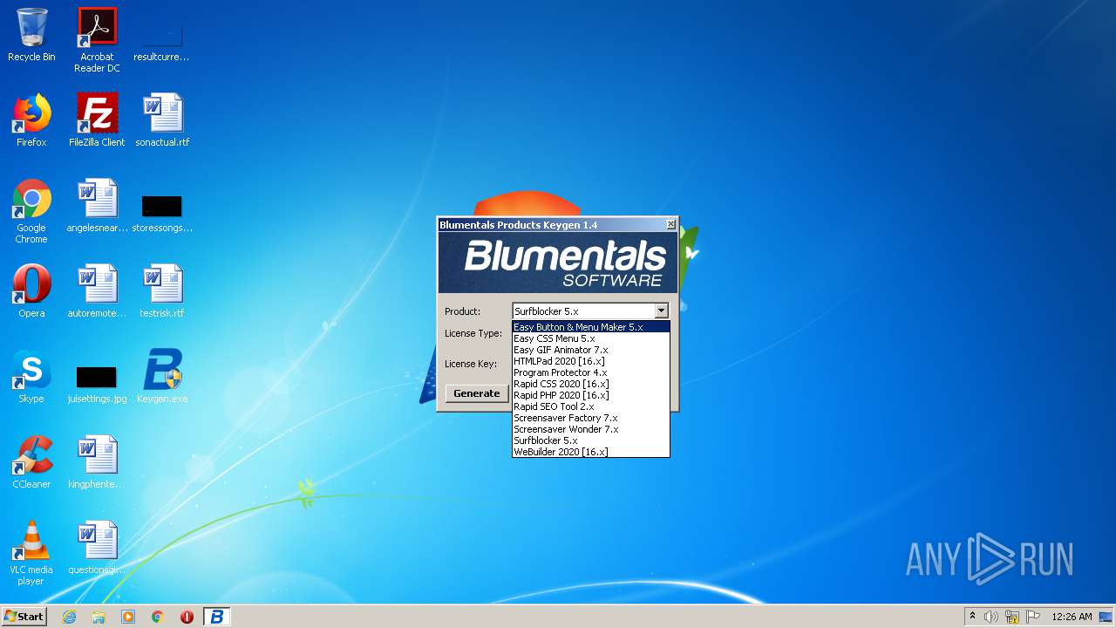Screen dimensions: 1116x628
Task: Select sonactual.rtf document icon
Action: tap(162, 120)
